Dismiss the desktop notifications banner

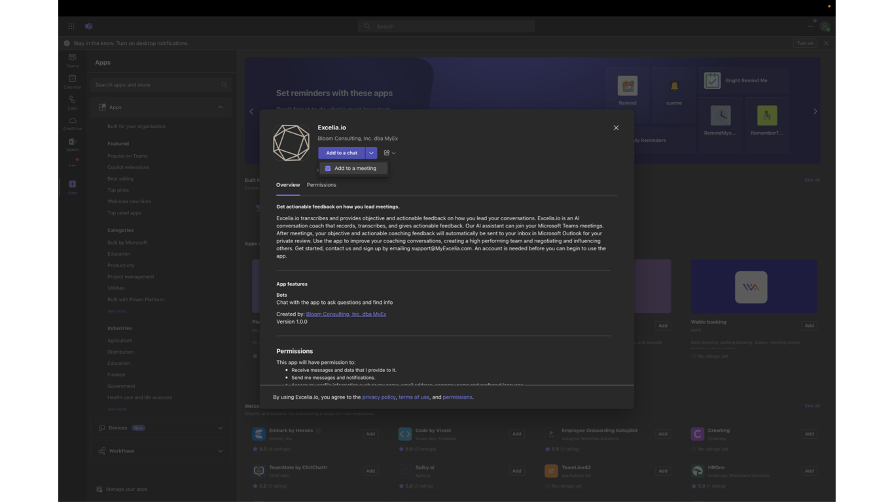[x=826, y=43]
